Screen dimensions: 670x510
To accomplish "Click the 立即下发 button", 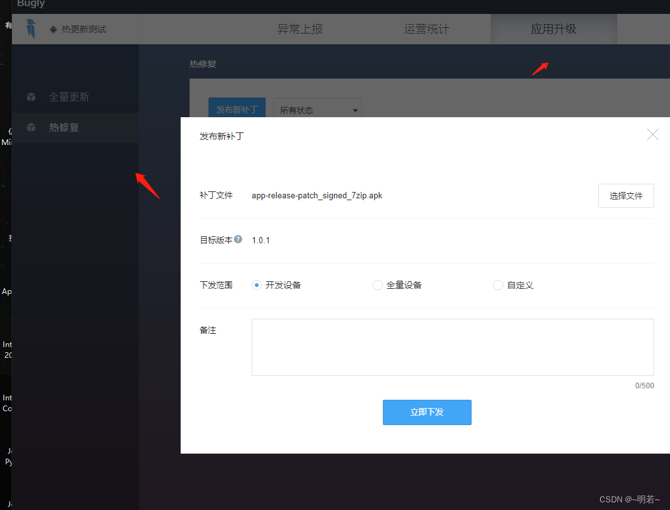I will pos(427,412).
